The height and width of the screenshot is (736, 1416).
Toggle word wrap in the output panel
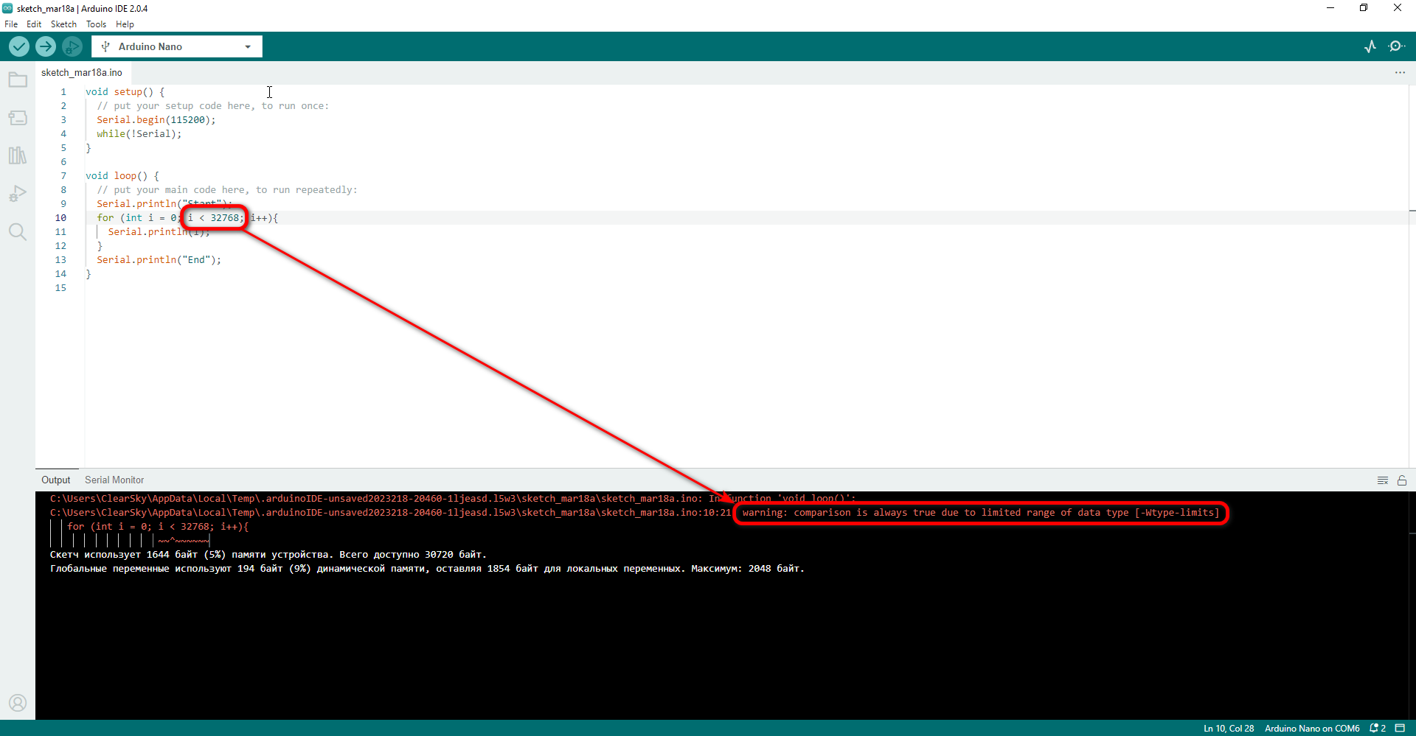pos(1383,480)
